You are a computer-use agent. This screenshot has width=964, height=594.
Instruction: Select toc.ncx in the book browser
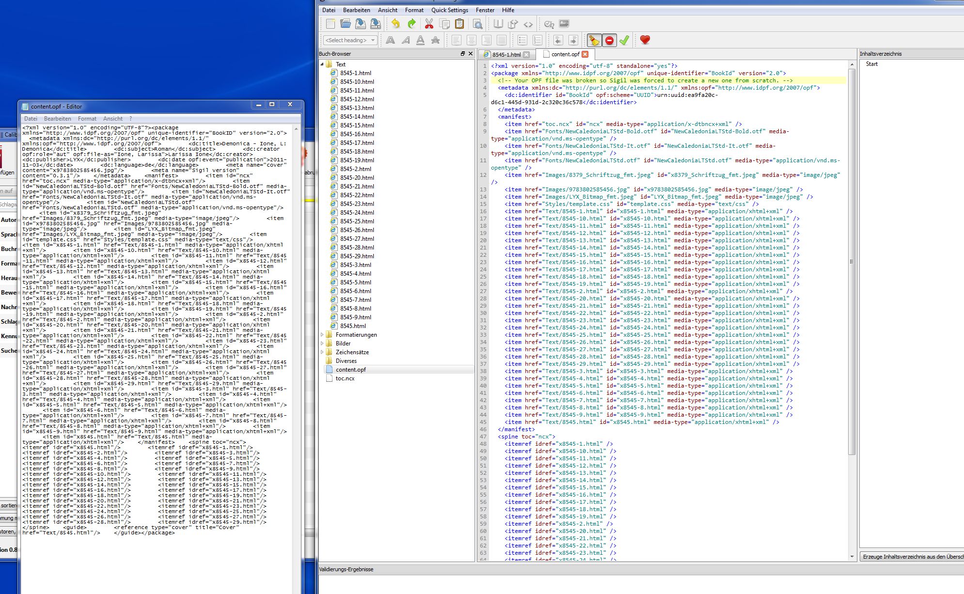[345, 378]
